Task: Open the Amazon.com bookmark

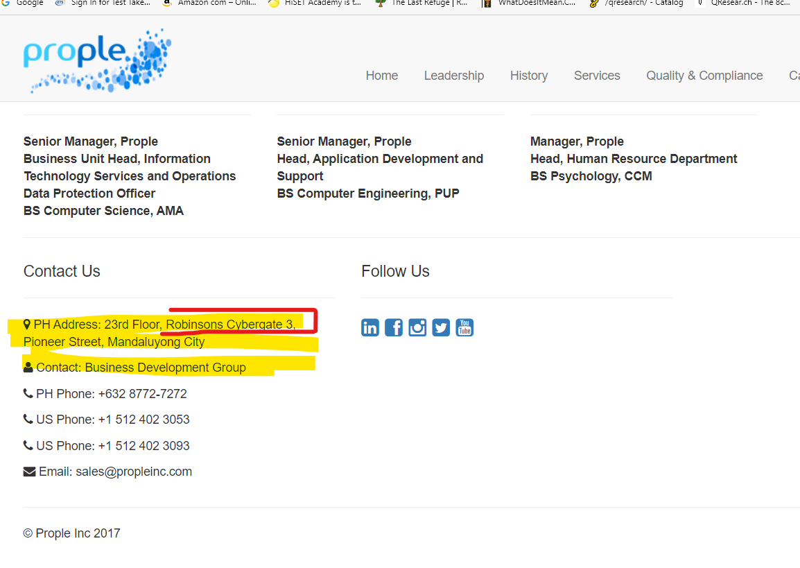Action: tap(209, 3)
